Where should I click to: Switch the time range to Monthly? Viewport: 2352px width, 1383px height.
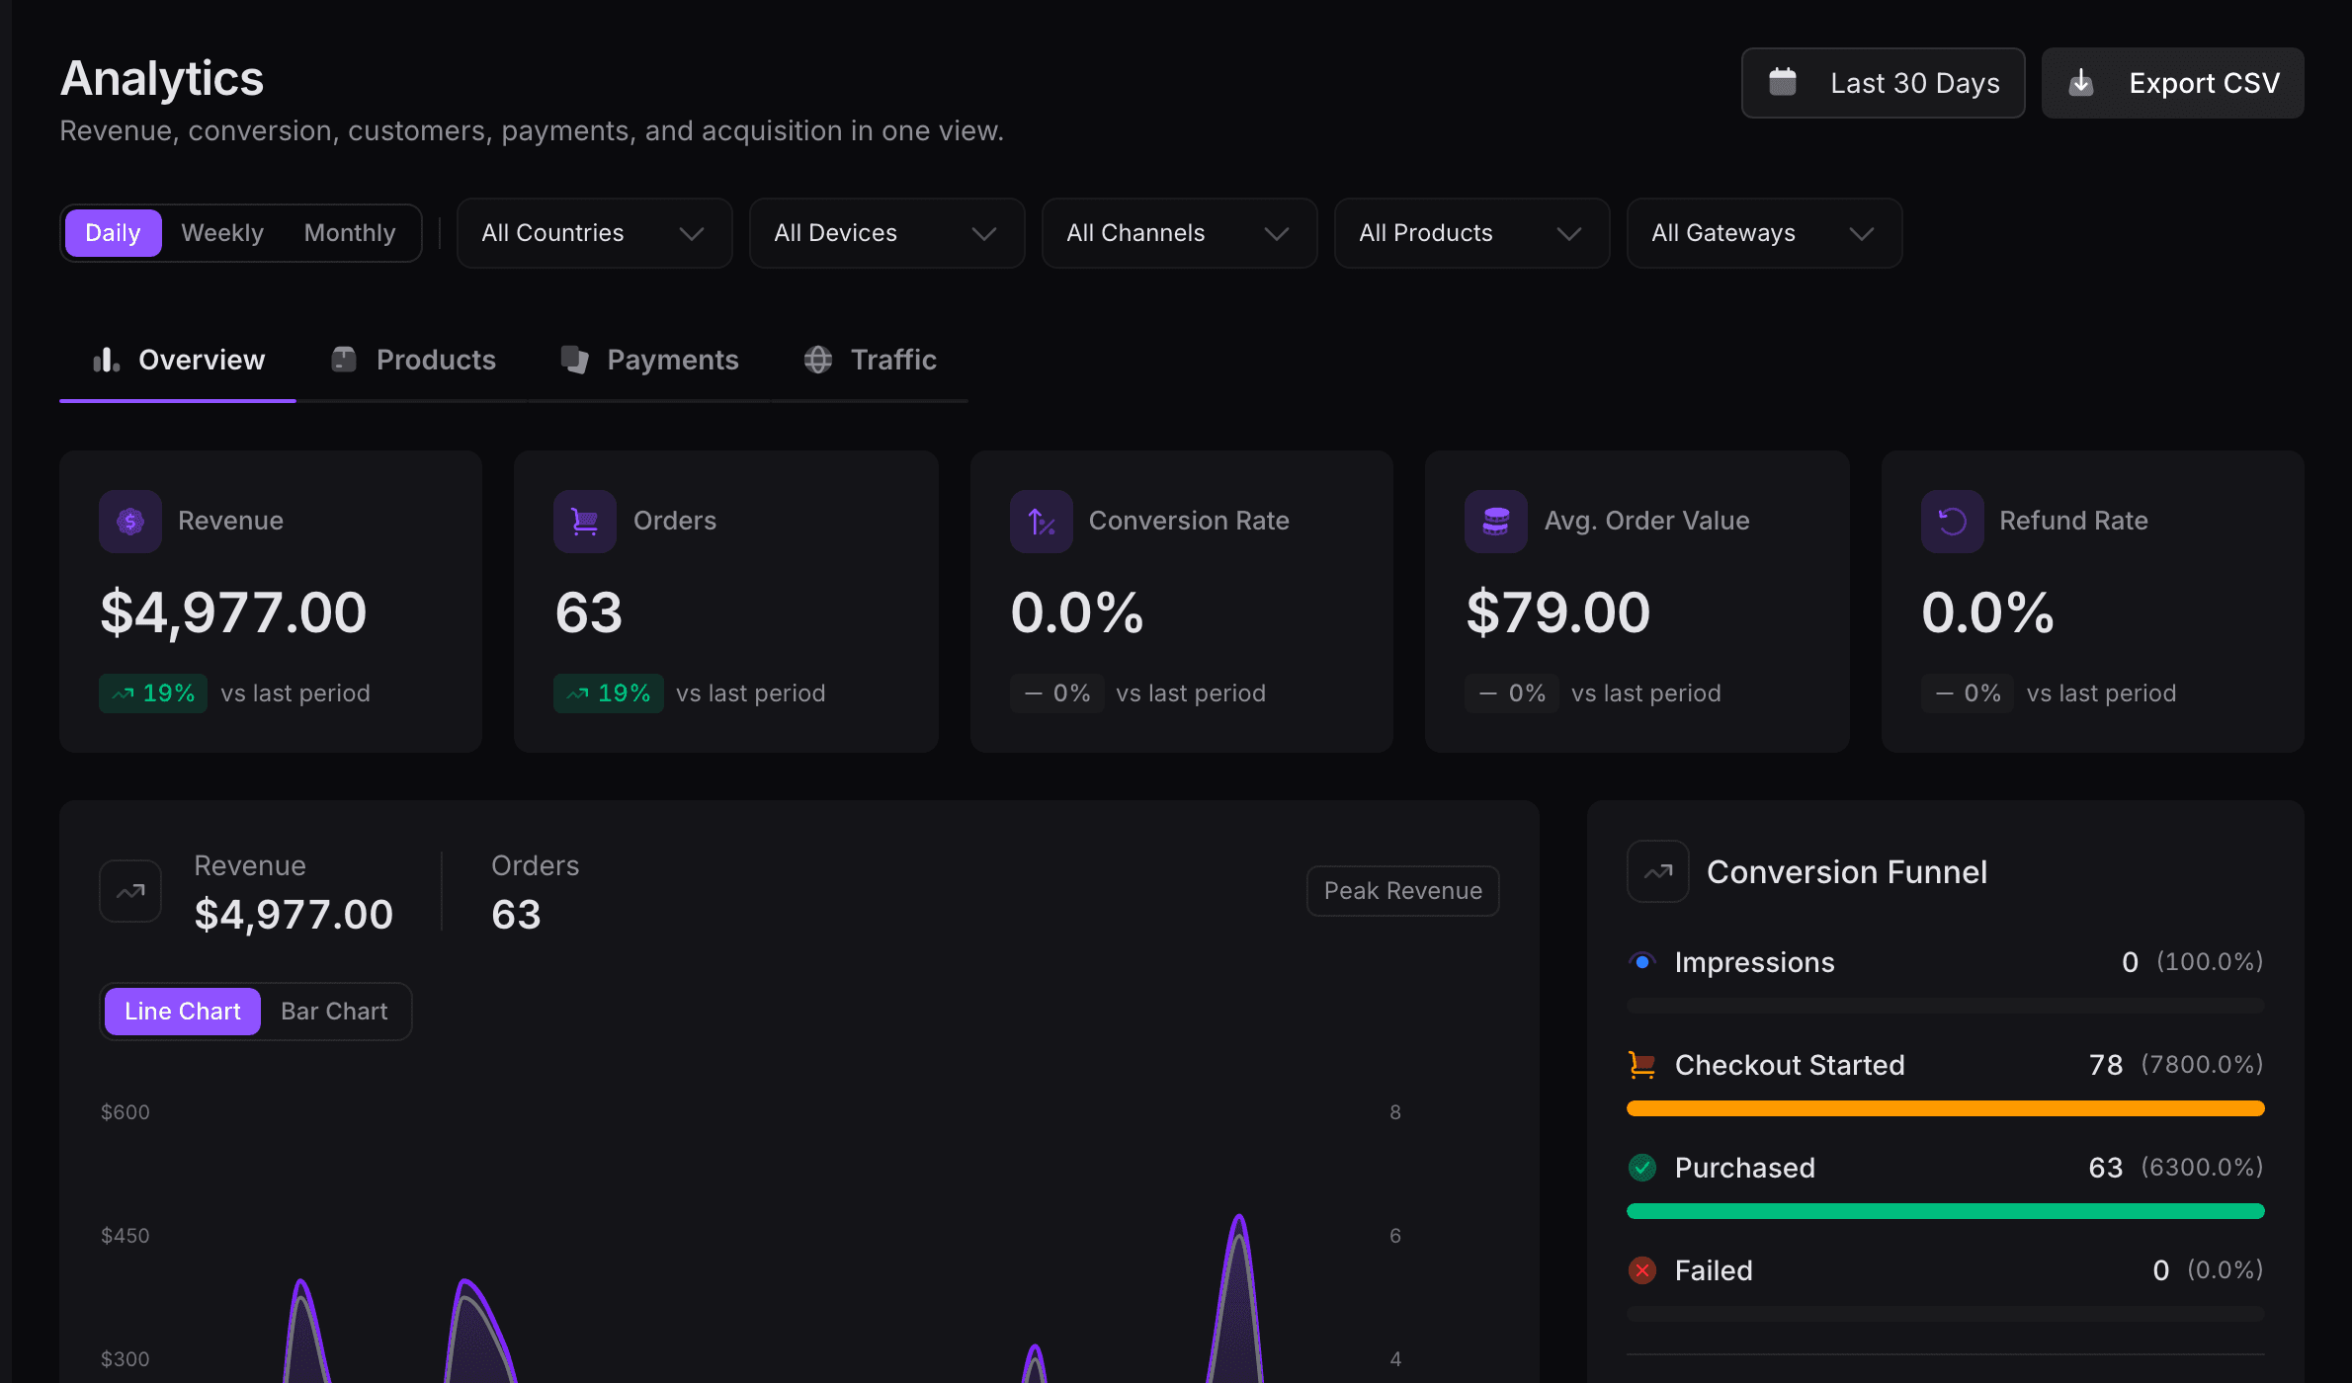pyautogui.click(x=349, y=232)
